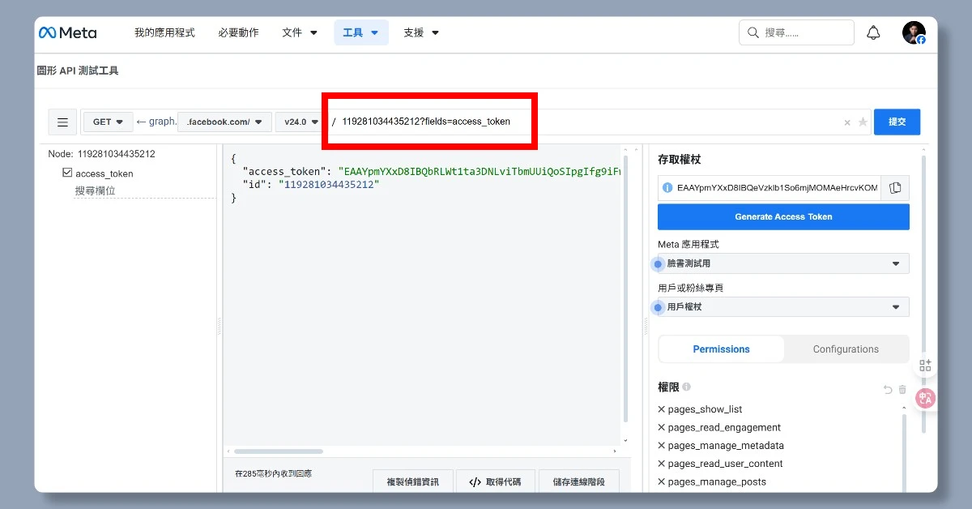
Task: Select the "id" value in JSON response
Action: click(x=329, y=185)
